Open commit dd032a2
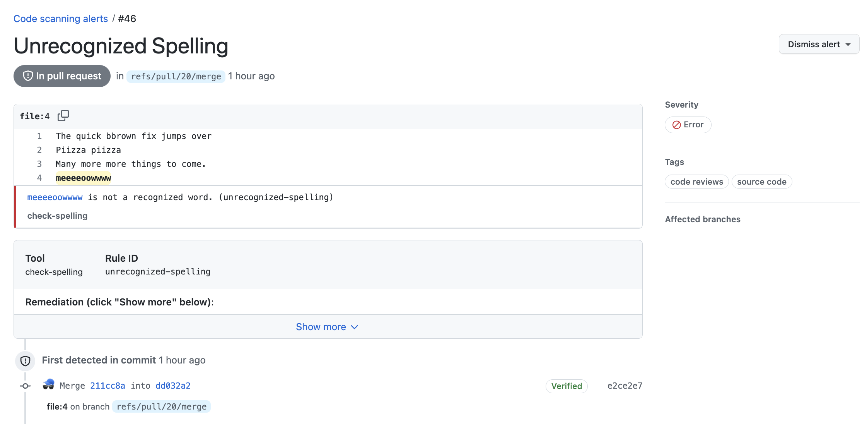Image resolution: width=867 pixels, height=432 pixels. pyautogui.click(x=173, y=386)
